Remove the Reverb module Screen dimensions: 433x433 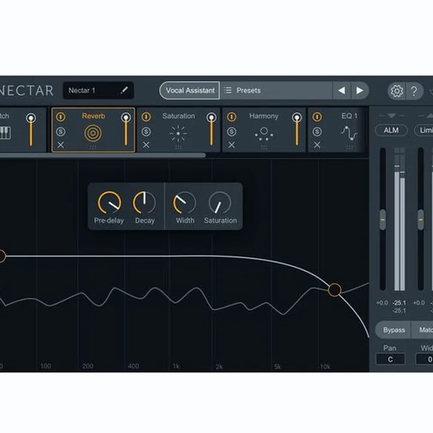pos(61,145)
